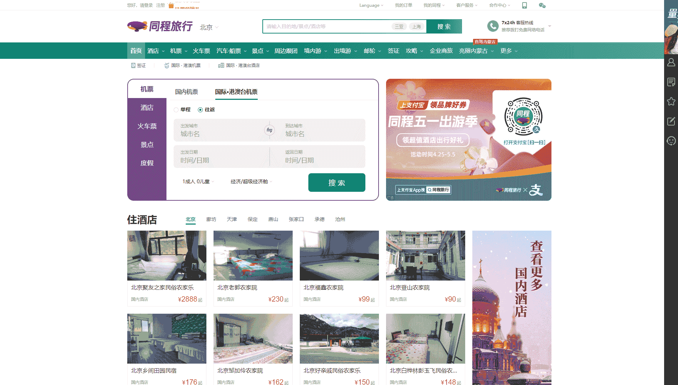Select the 单程 one-way radio button
This screenshot has width=678, height=385.
click(x=176, y=110)
